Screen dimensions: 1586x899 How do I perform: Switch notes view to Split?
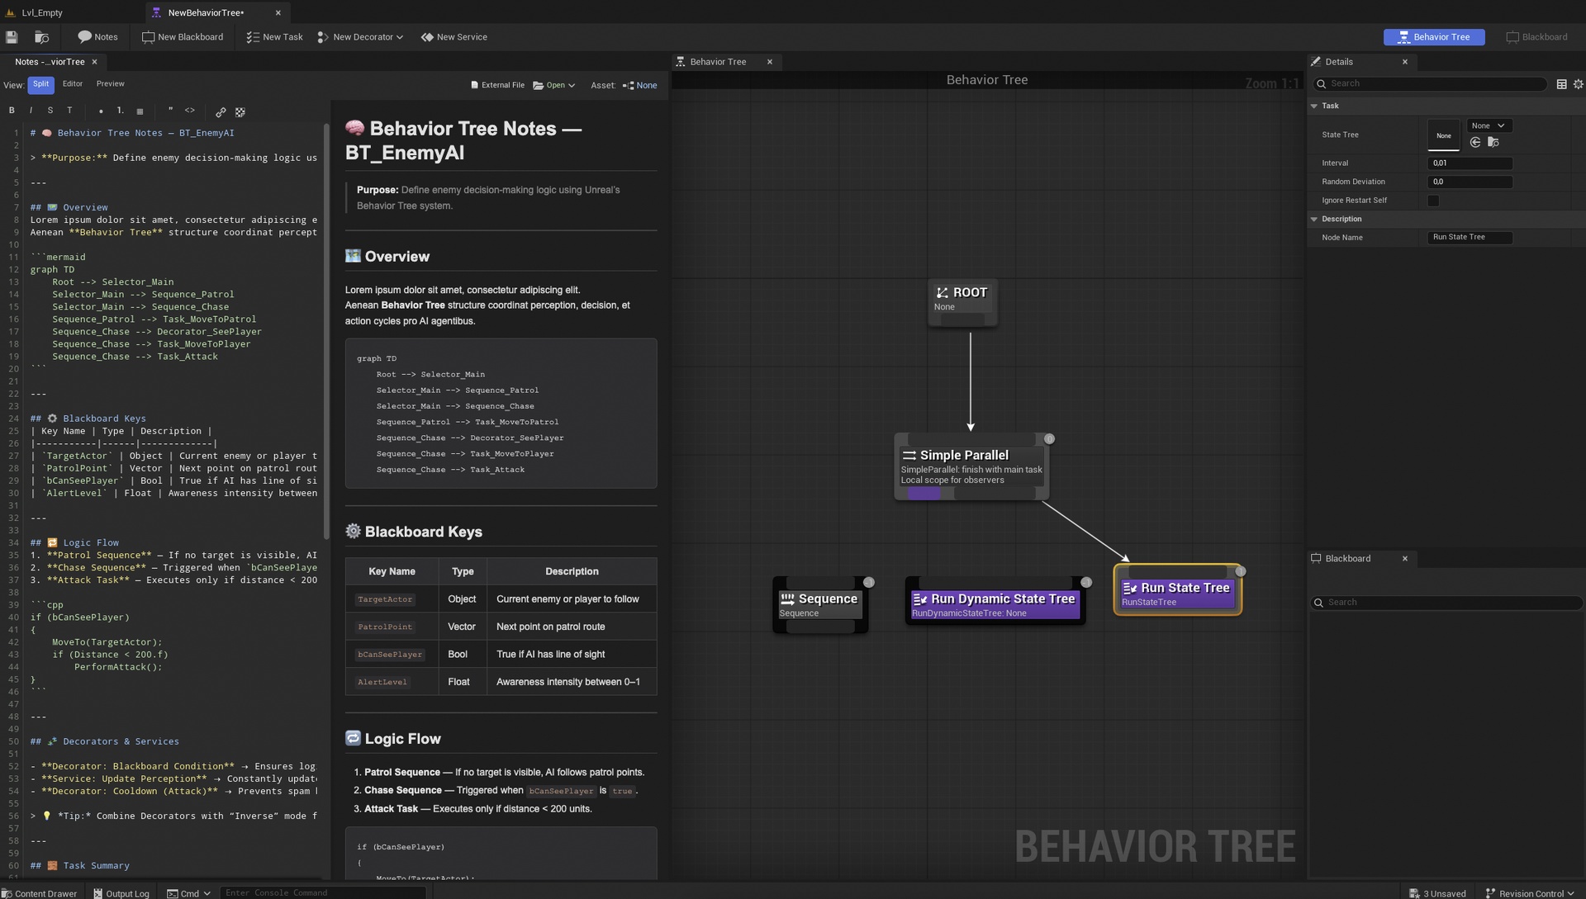tap(40, 84)
